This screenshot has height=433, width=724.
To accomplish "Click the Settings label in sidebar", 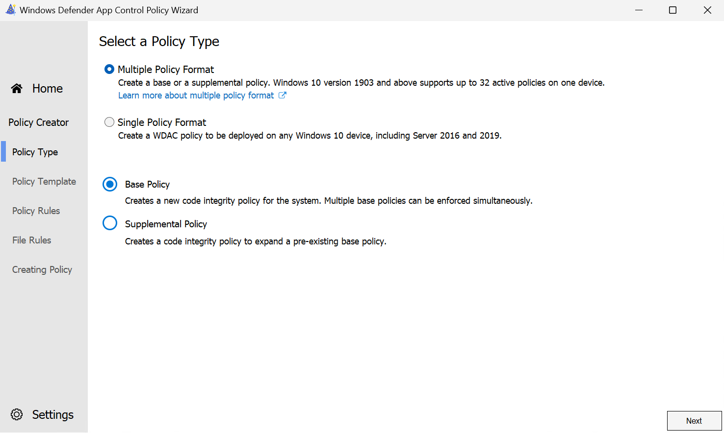I will (52, 414).
